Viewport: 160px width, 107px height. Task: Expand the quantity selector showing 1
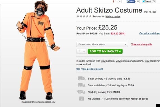click(81, 51)
